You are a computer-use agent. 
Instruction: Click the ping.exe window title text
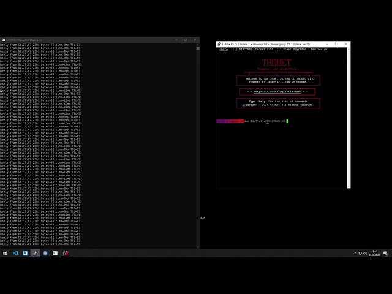[24, 40]
